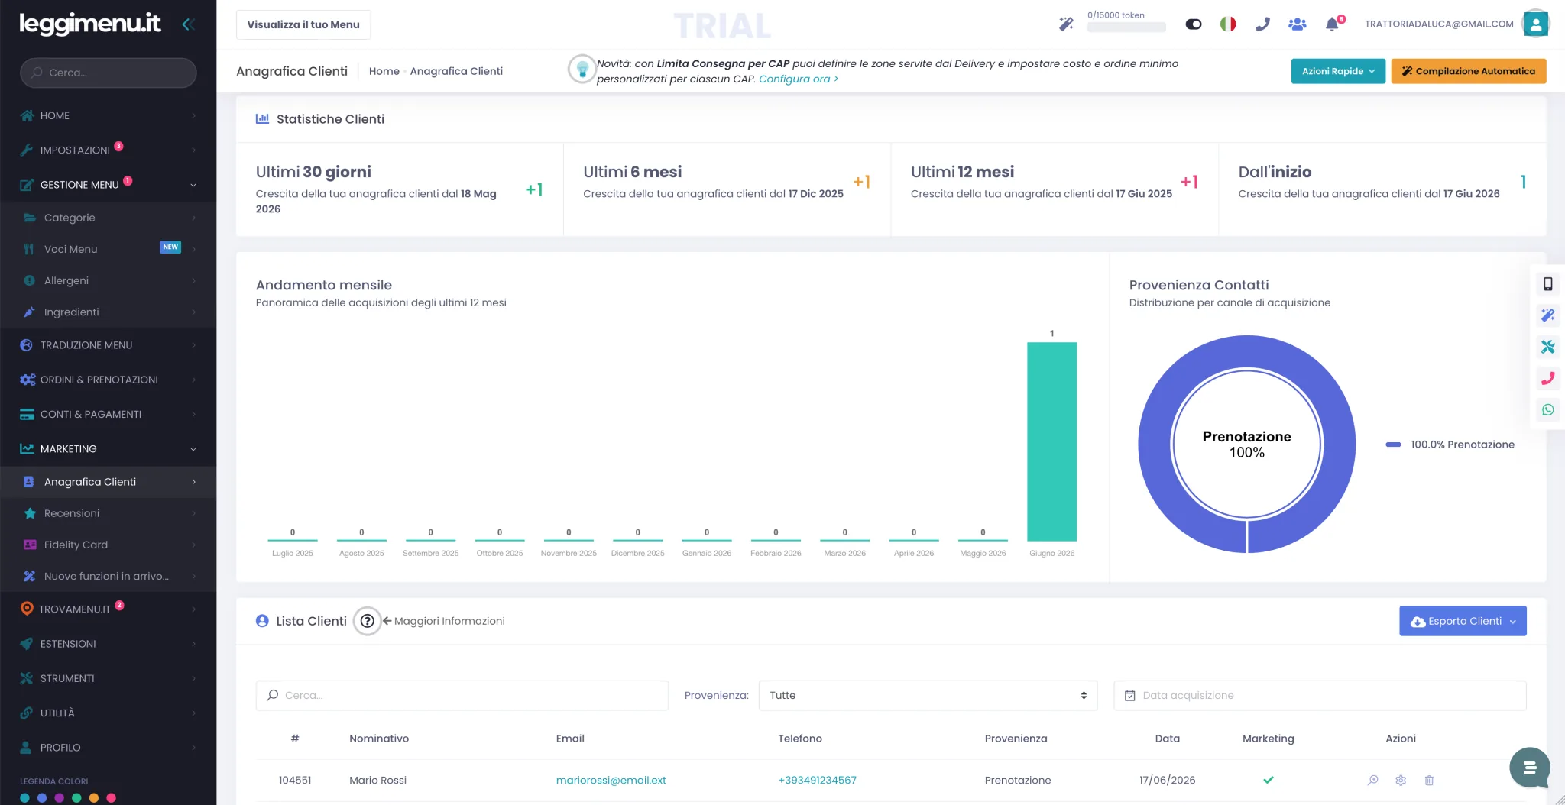
Task: Open Ingredienti submenu item
Action: point(108,312)
